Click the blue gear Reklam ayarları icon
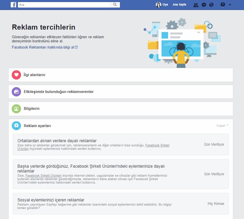 16,126
